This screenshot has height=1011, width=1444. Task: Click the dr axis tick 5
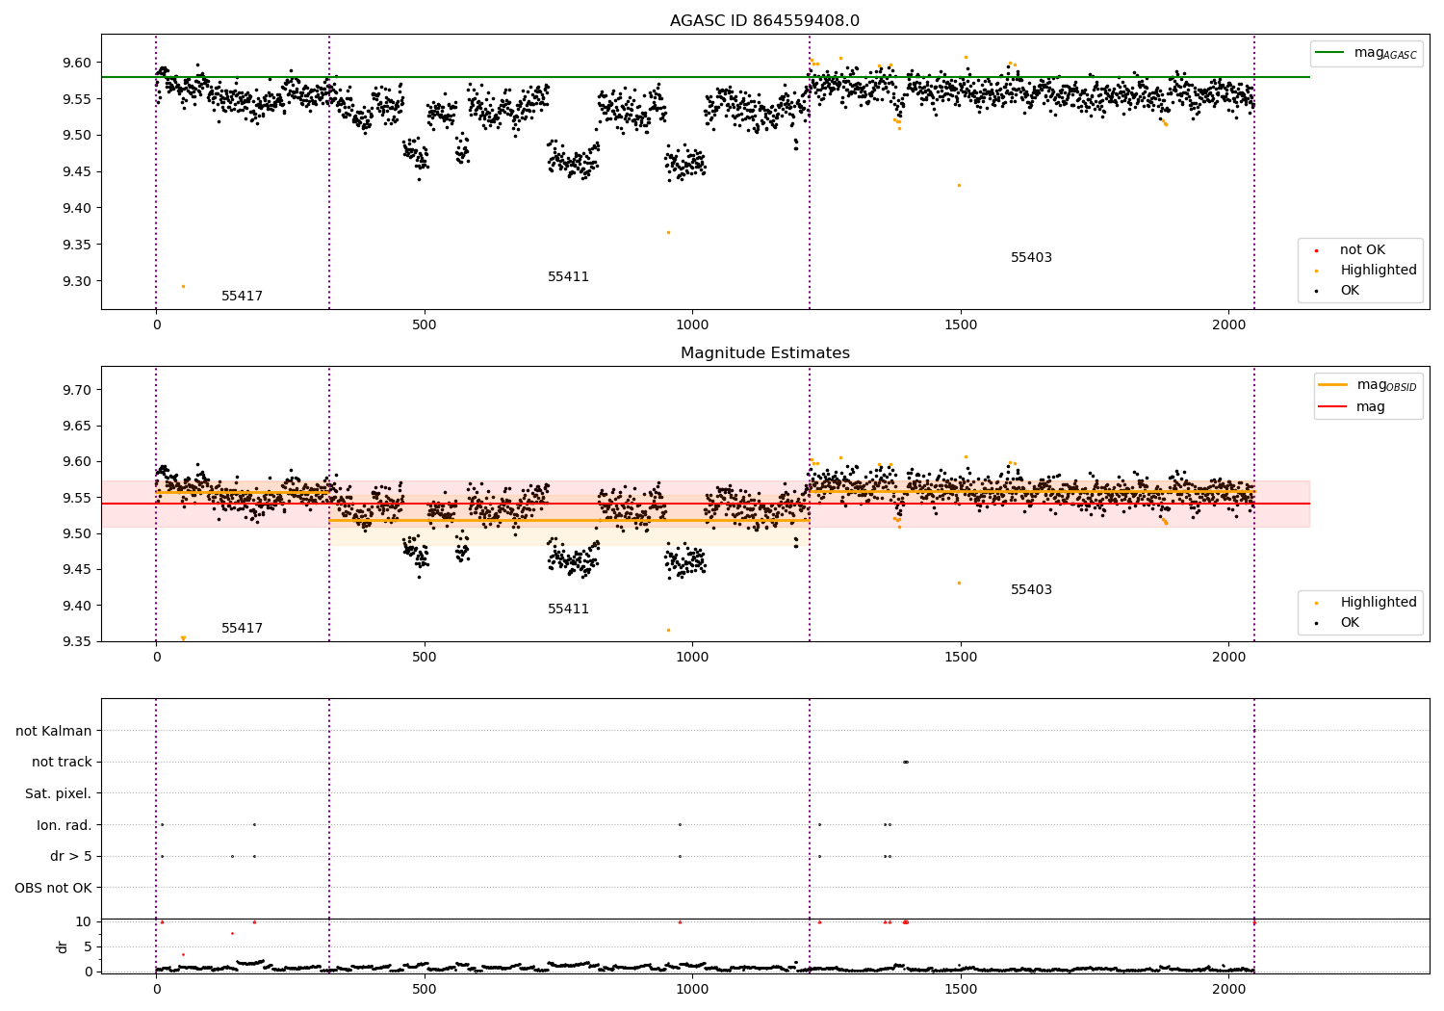pos(88,946)
